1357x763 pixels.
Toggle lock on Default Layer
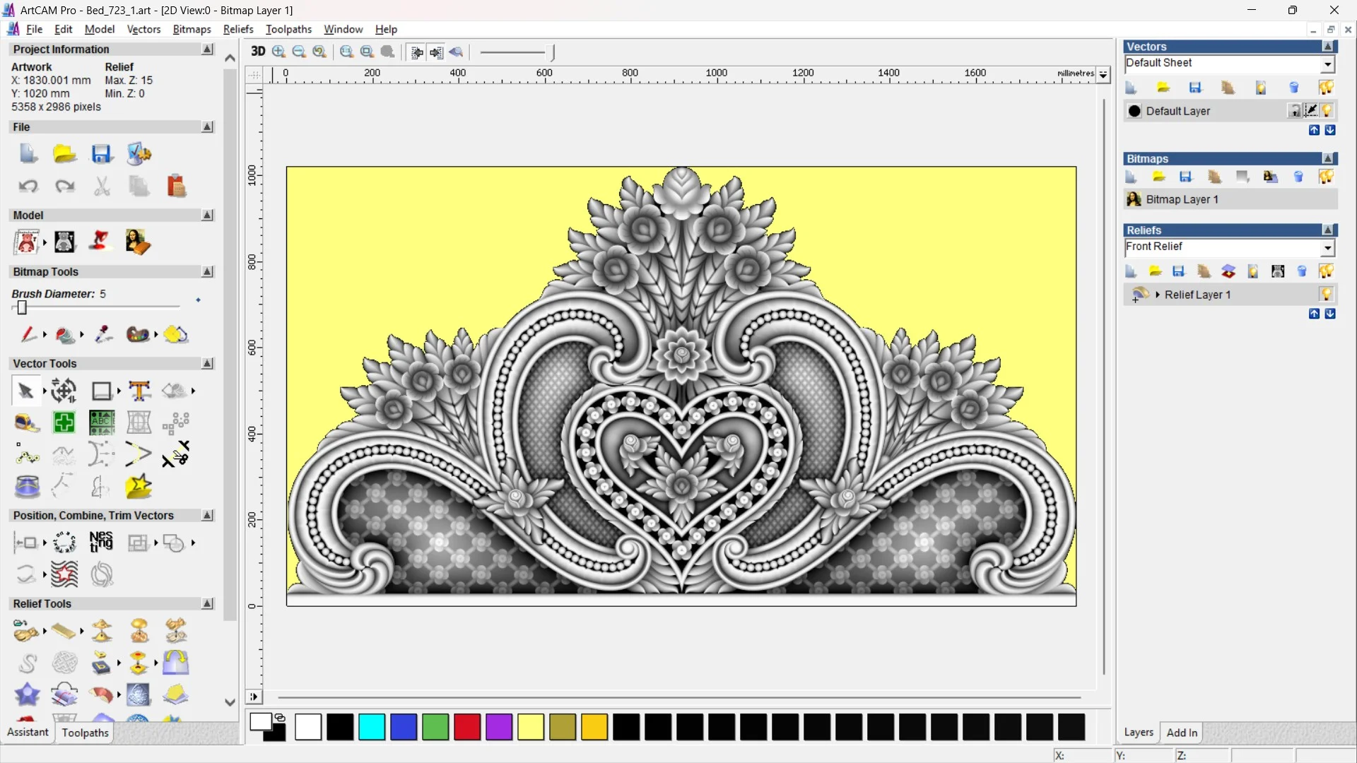(1294, 111)
